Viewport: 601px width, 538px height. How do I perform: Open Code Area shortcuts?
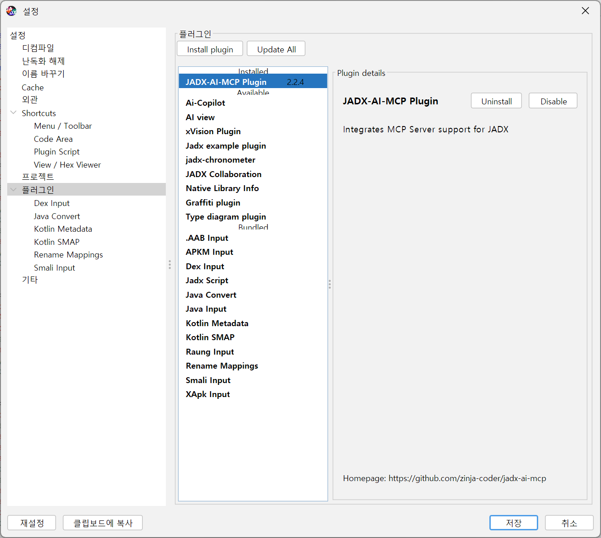pos(53,139)
